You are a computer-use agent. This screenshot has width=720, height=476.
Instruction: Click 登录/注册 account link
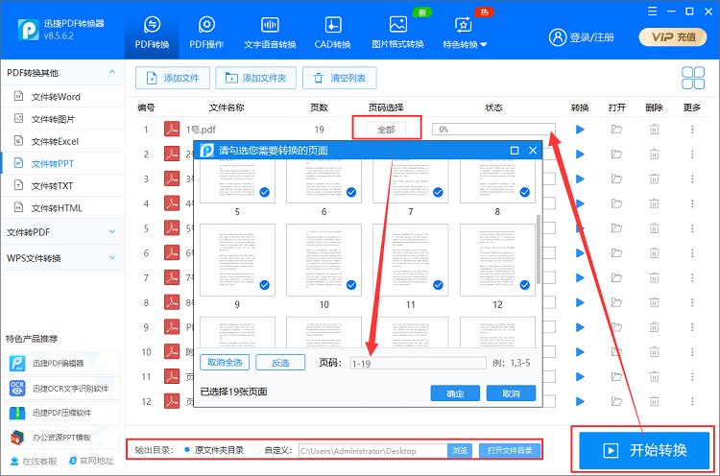582,37
